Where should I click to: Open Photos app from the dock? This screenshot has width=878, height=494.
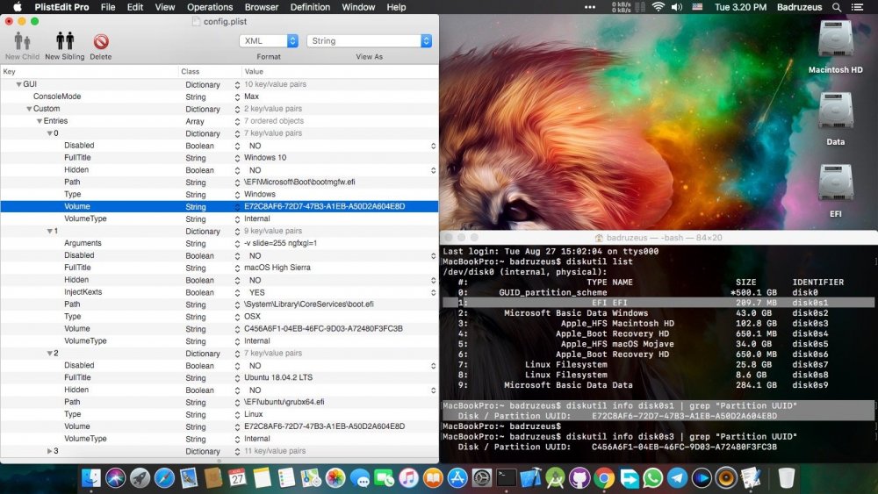click(335, 478)
